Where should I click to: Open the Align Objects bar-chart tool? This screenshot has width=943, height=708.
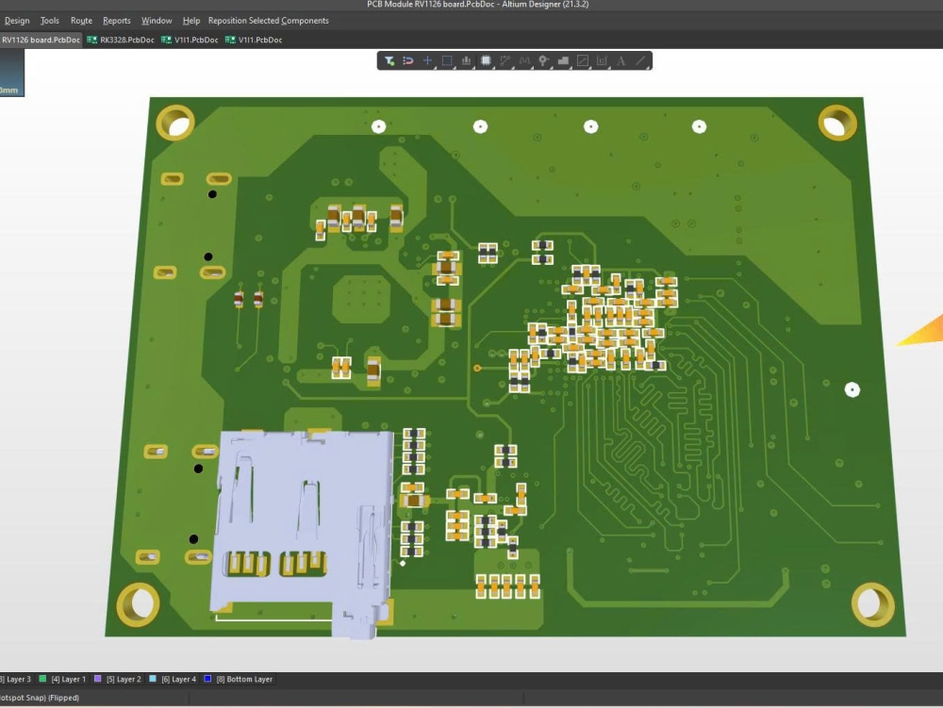466,60
